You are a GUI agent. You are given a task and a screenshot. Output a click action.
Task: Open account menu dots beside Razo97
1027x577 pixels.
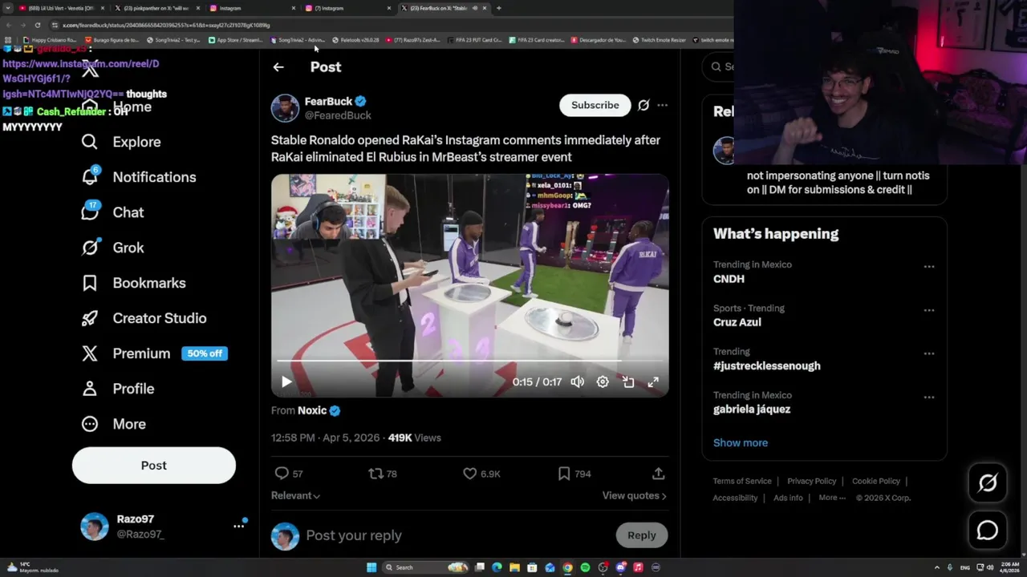tap(239, 527)
